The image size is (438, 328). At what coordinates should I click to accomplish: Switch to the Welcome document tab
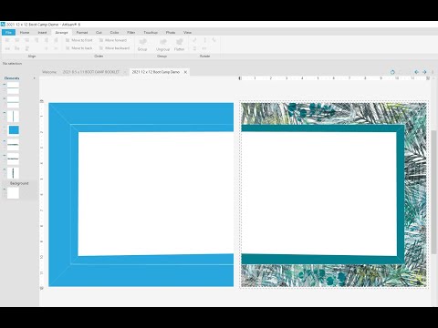tap(49, 72)
